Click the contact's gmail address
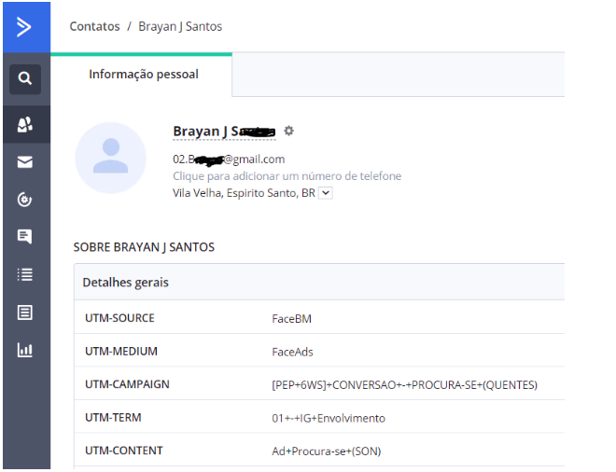Viewport: 616px width, 472px height. tap(229, 160)
